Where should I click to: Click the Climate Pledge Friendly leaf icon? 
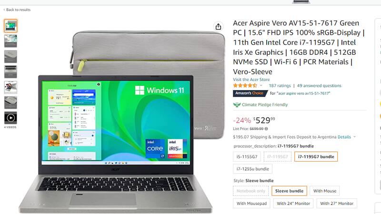[237, 104]
